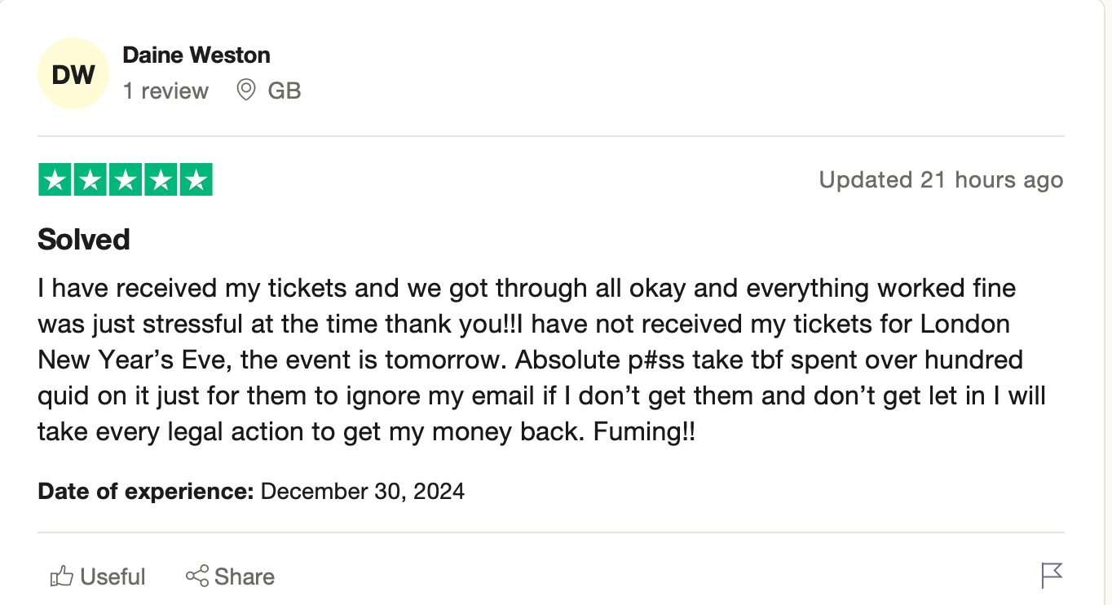The image size is (1112, 605).
Task: Click the "Updated 21 hours ago" timestamp
Action: pyautogui.click(x=941, y=180)
